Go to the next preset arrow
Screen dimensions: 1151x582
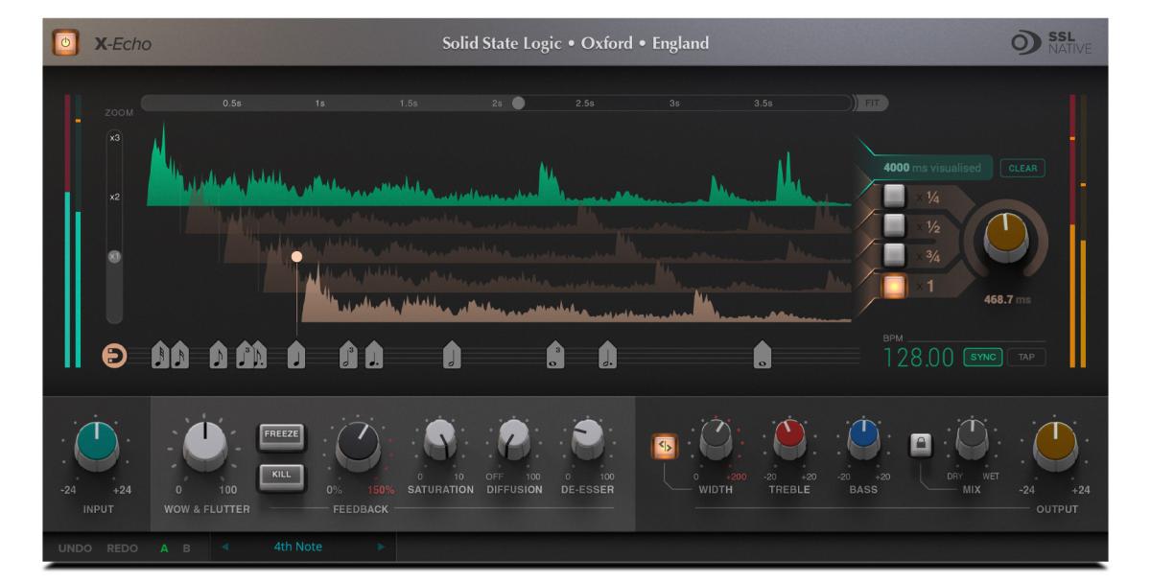point(381,547)
